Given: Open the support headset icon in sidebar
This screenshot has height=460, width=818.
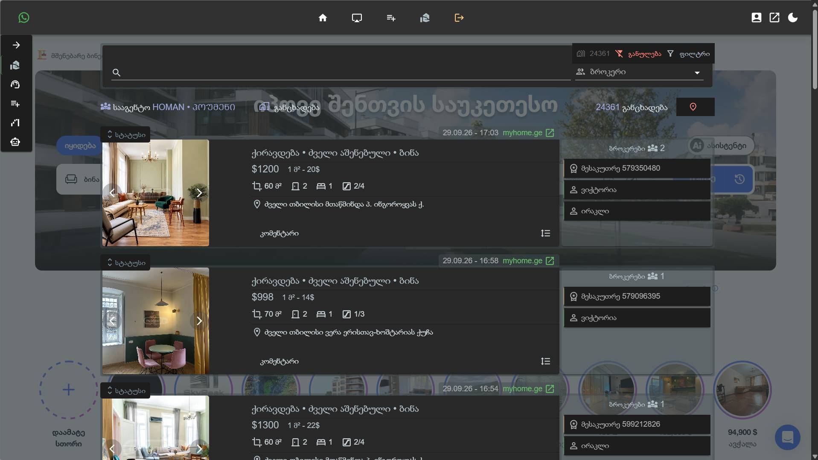Looking at the screenshot, I should [15, 84].
